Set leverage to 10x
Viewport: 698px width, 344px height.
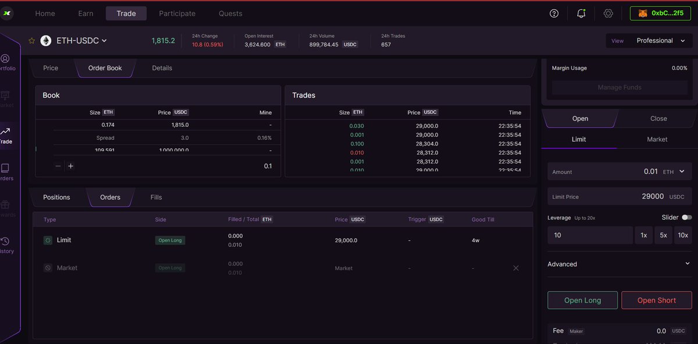683,235
